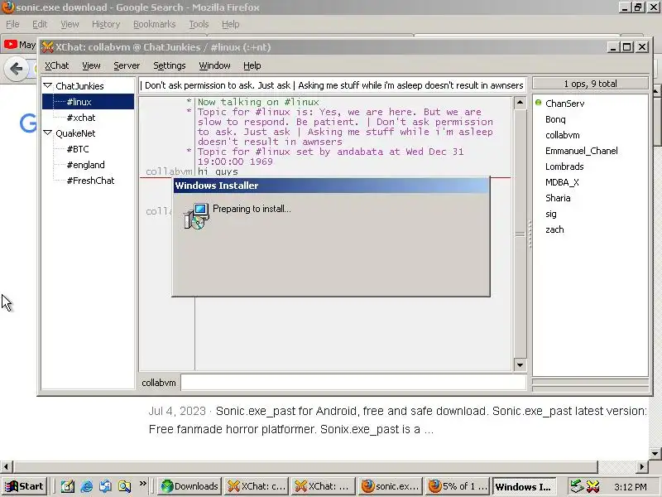
Task: Click the chat message input field
Action: [354, 383]
